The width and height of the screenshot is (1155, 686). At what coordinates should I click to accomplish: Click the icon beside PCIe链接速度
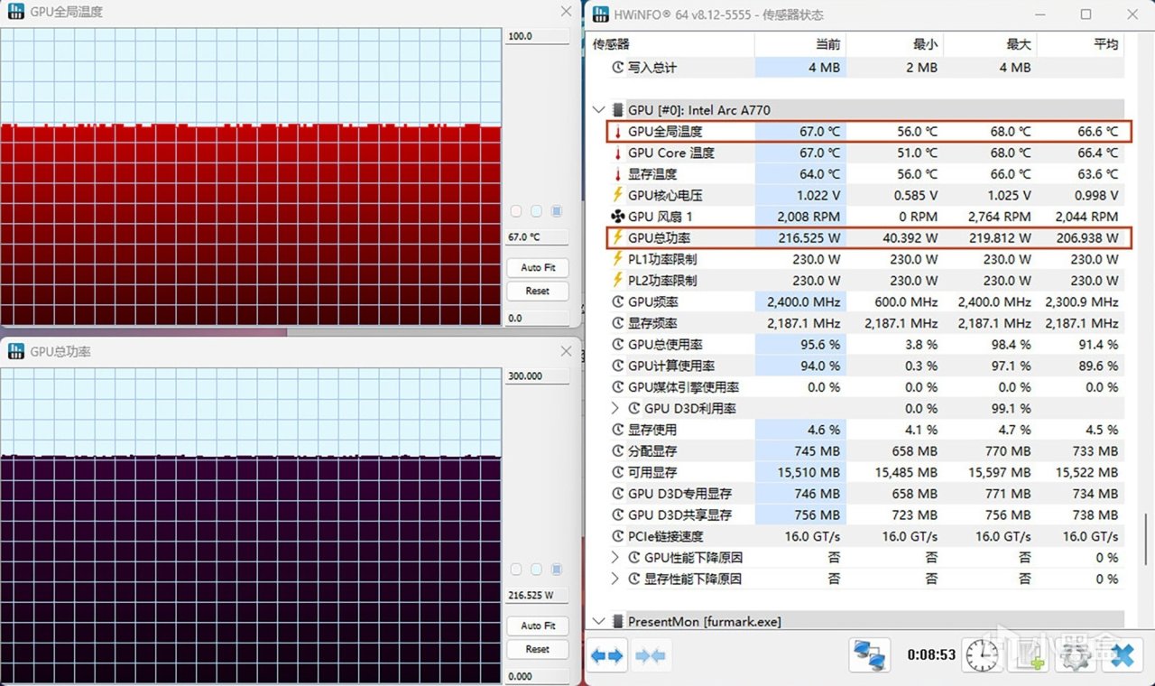pyautogui.click(x=618, y=536)
